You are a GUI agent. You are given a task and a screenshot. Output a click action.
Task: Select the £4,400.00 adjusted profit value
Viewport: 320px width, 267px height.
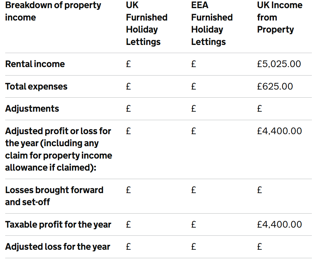point(279,131)
